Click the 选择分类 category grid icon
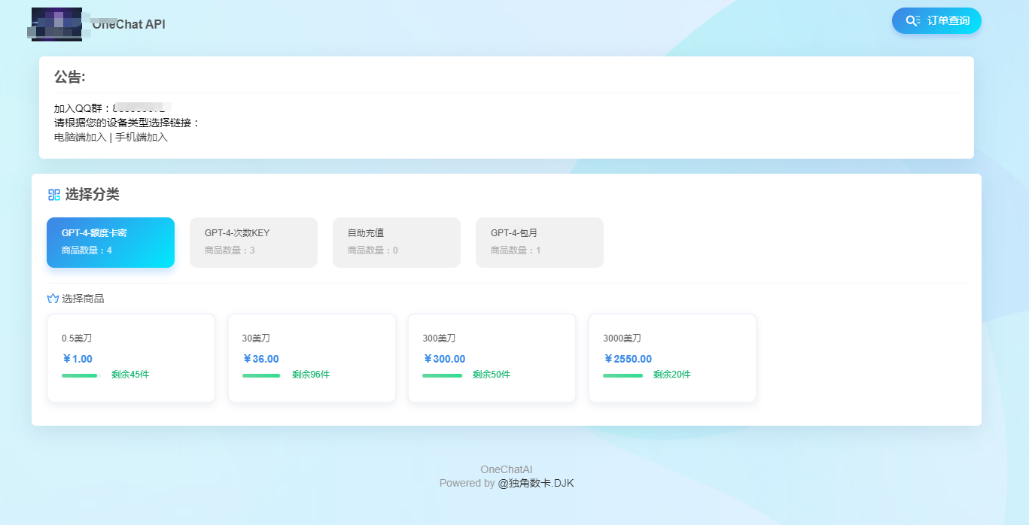 click(53, 195)
